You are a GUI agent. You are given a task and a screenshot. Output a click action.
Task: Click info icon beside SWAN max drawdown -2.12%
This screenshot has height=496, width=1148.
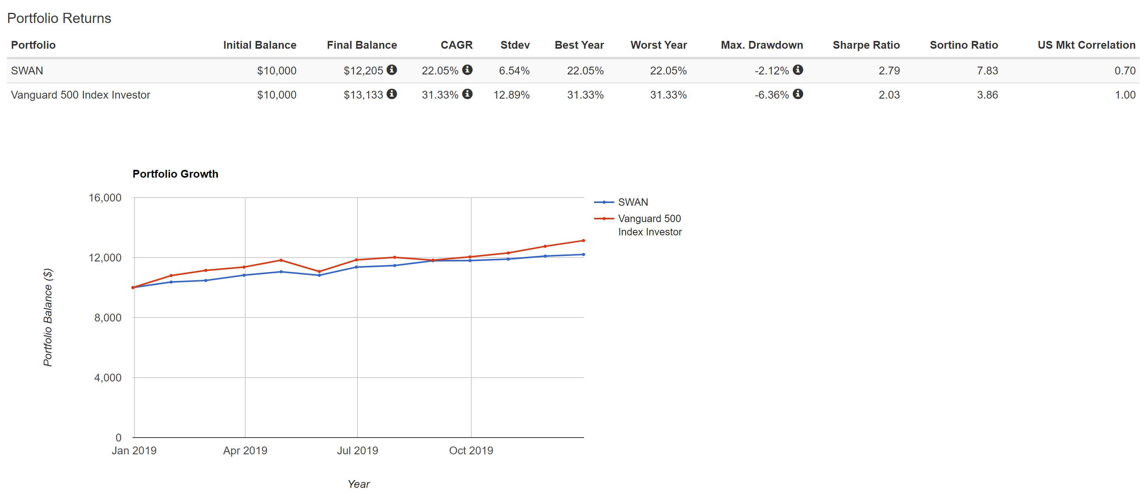point(798,70)
